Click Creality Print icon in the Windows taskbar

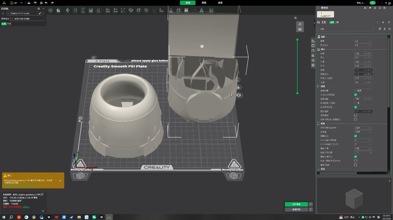(109, 217)
